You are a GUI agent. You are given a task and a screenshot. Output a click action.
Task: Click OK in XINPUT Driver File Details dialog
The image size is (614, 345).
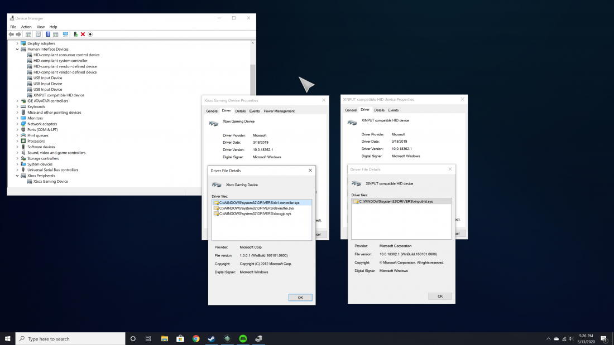[x=440, y=297]
